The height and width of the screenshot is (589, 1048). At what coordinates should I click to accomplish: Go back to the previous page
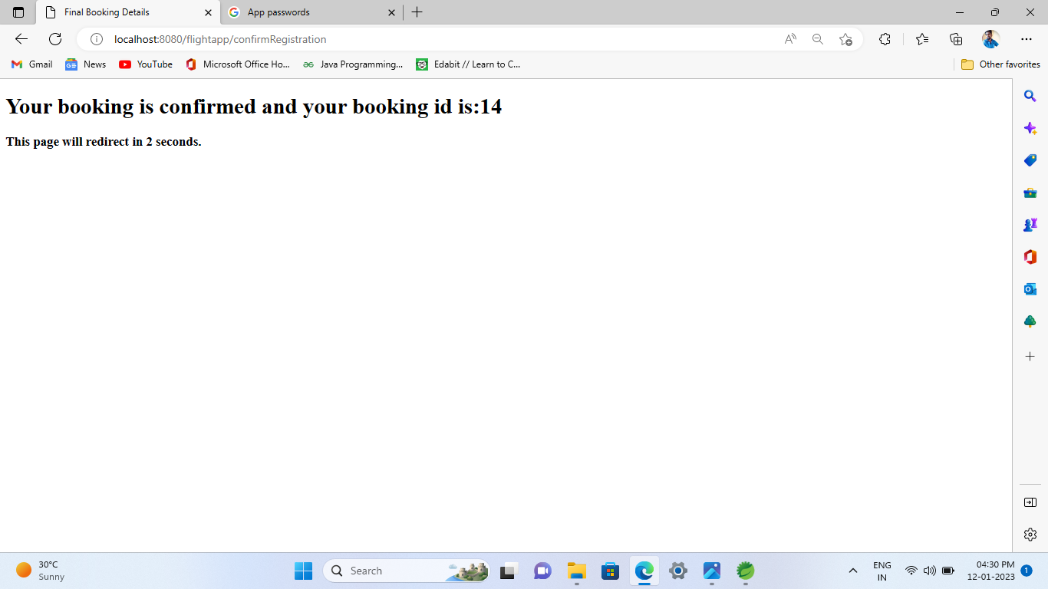pyautogui.click(x=21, y=39)
